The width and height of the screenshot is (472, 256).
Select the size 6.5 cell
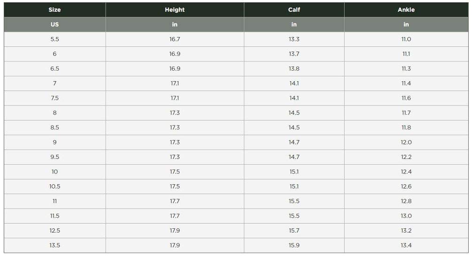[x=54, y=68]
